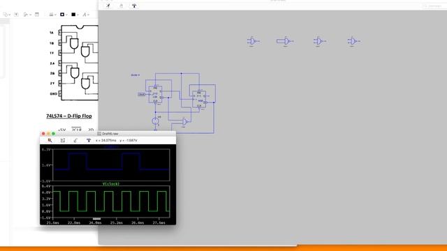
Task: Select the fourth gate symbol at top of schematic
Action: click(353, 41)
